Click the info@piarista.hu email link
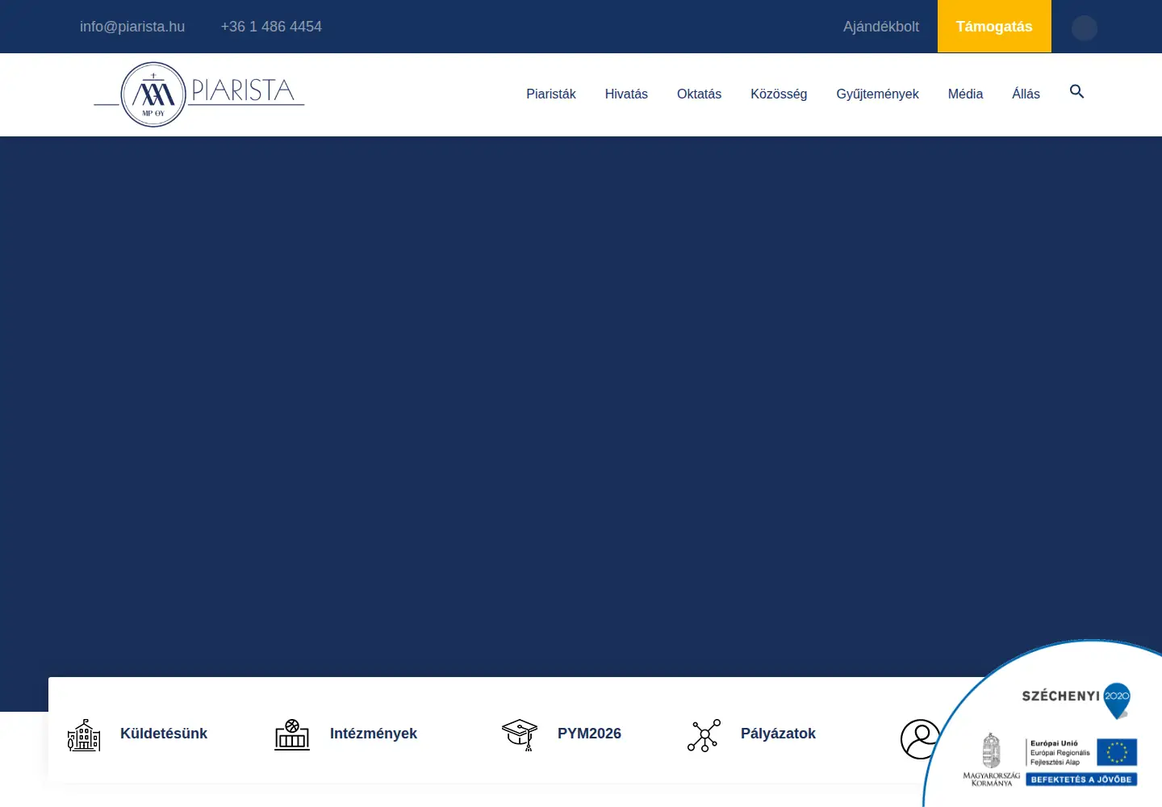The width and height of the screenshot is (1162, 807). [132, 27]
